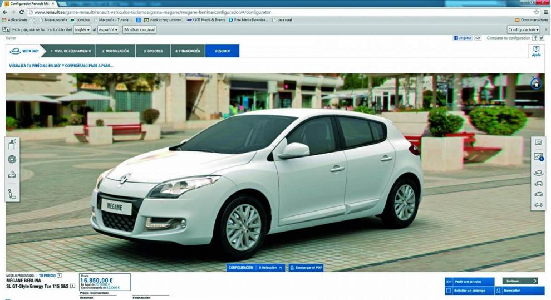Click Solicitar un catálogo button
Image resolution: width=551 pixels, height=300 pixels.
click(470, 291)
